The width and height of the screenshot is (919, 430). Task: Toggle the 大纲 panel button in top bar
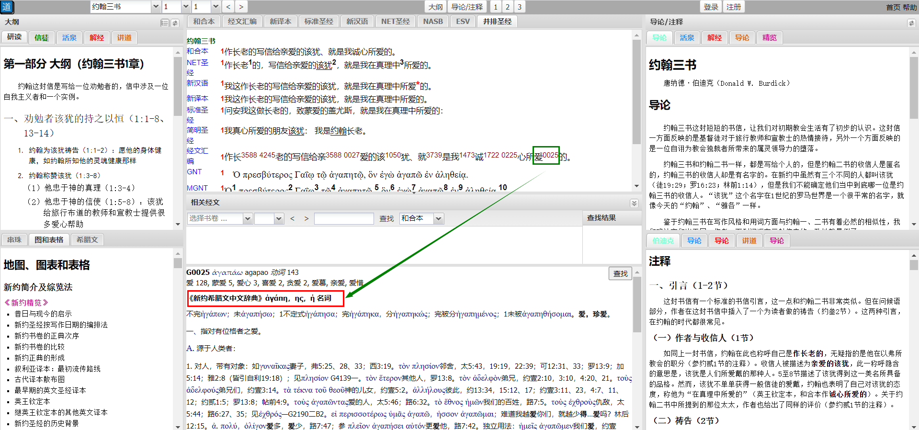click(435, 7)
